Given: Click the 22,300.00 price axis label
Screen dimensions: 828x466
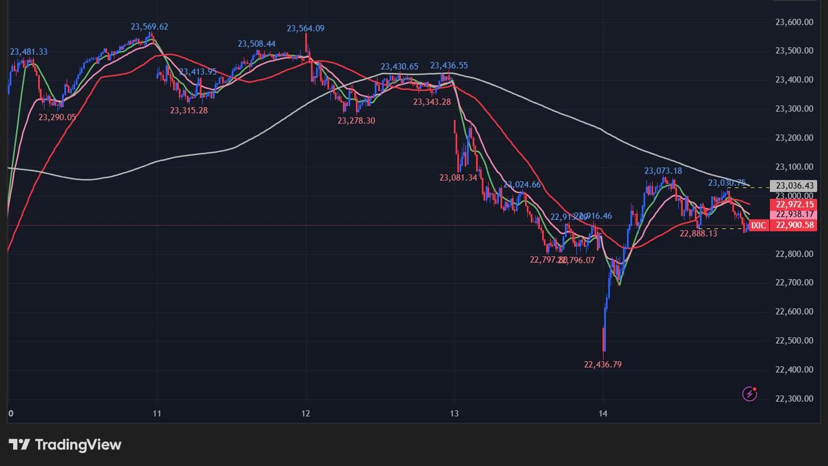Looking at the screenshot, I should click(x=793, y=399).
